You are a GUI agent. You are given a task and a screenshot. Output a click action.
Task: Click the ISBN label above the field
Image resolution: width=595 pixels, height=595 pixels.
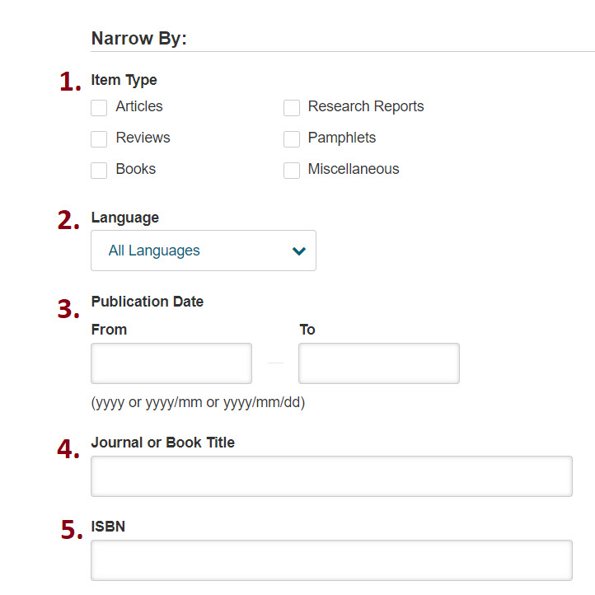pyautogui.click(x=108, y=526)
